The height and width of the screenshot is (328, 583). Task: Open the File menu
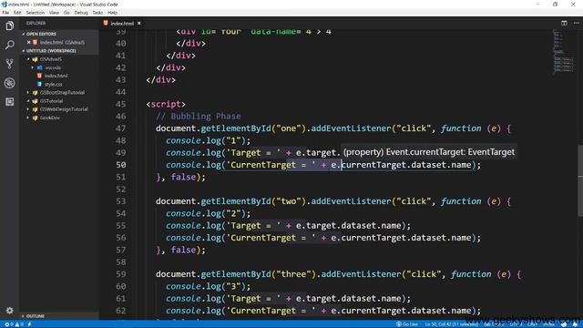pyautogui.click(x=5, y=13)
